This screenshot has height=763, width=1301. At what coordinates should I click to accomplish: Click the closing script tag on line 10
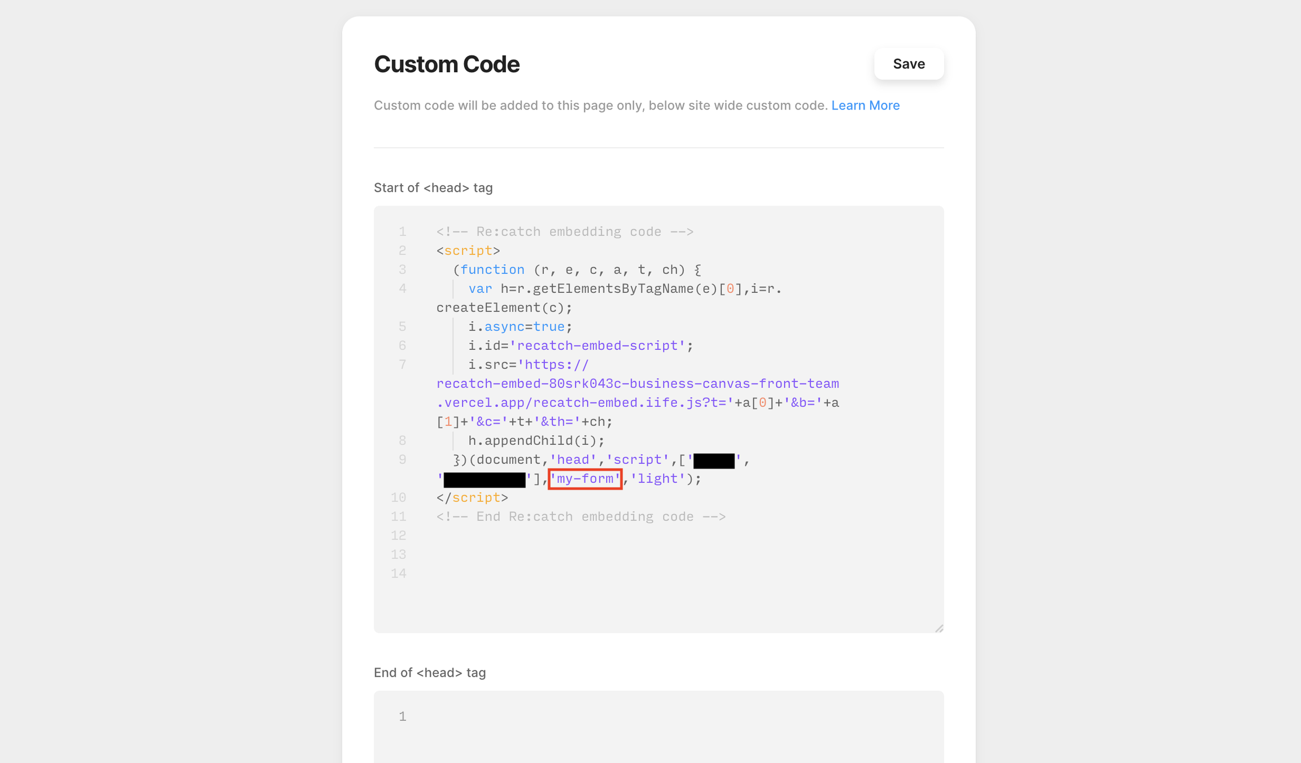click(472, 498)
